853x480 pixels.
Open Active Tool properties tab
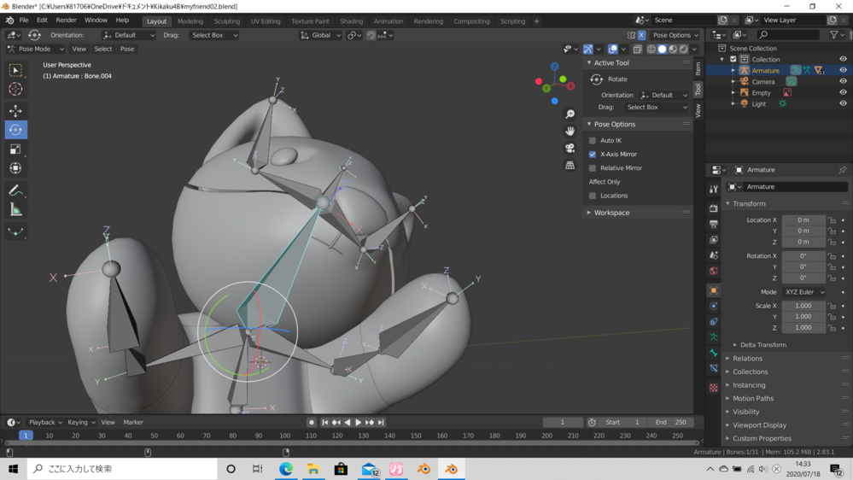(713, 189)
